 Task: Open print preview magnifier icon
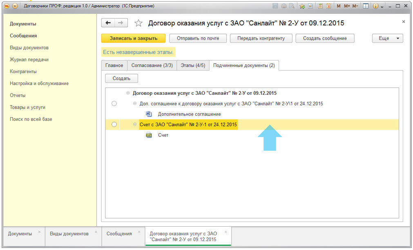click(292, 6)
